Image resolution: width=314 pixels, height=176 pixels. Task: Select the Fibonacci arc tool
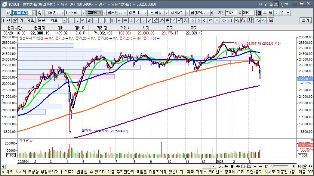click(x=83, y=20)
